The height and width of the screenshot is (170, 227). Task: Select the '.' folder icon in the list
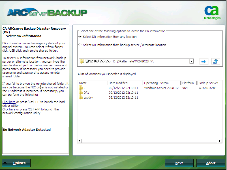click(x=81, y=88)
